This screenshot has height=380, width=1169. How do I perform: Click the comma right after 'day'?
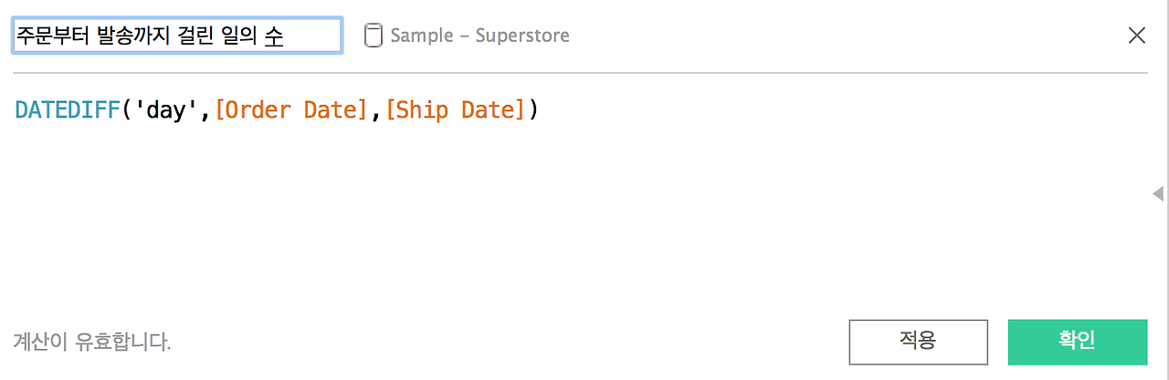(205, 110)
